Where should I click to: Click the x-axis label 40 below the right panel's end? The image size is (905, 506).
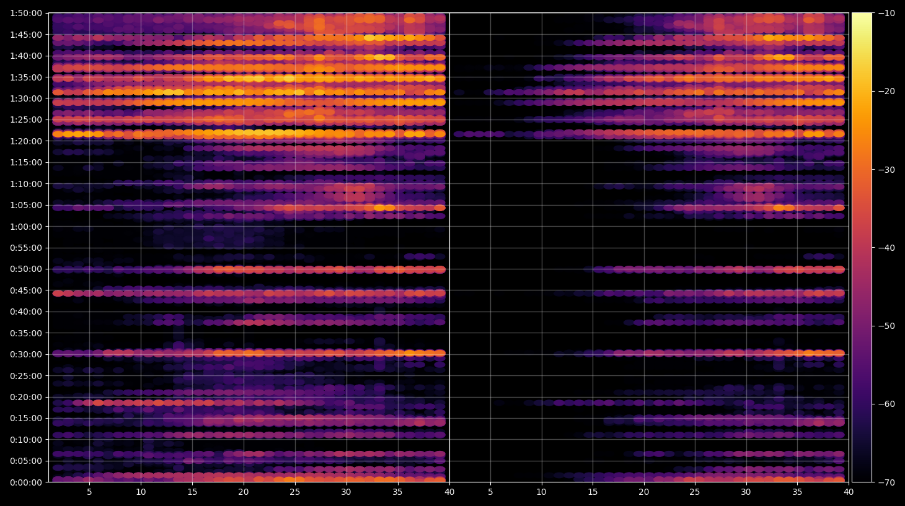[x=849, y=492]
